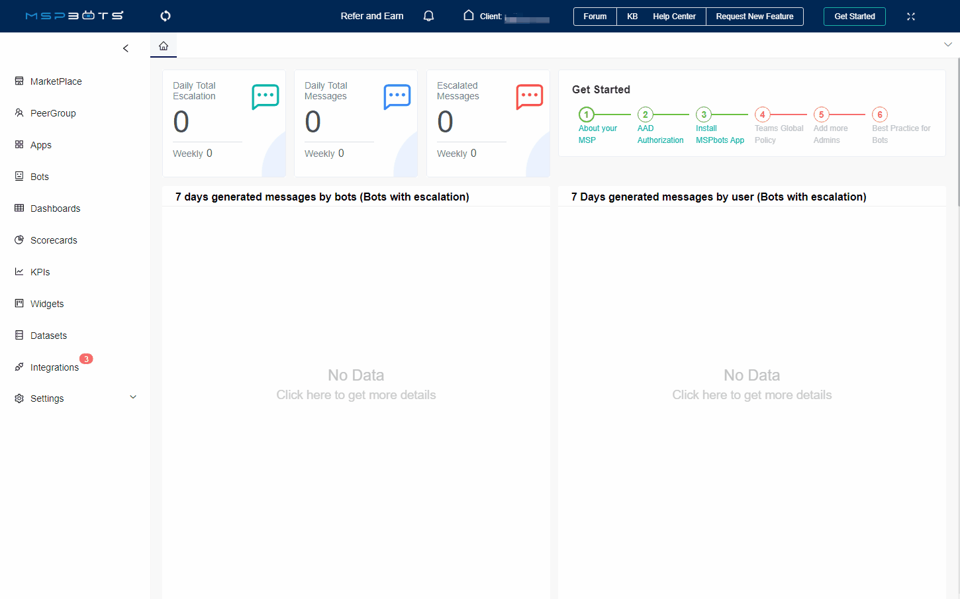Click the home tab icon
Viewport: 960px width, 599px height.
coord(164,46)
